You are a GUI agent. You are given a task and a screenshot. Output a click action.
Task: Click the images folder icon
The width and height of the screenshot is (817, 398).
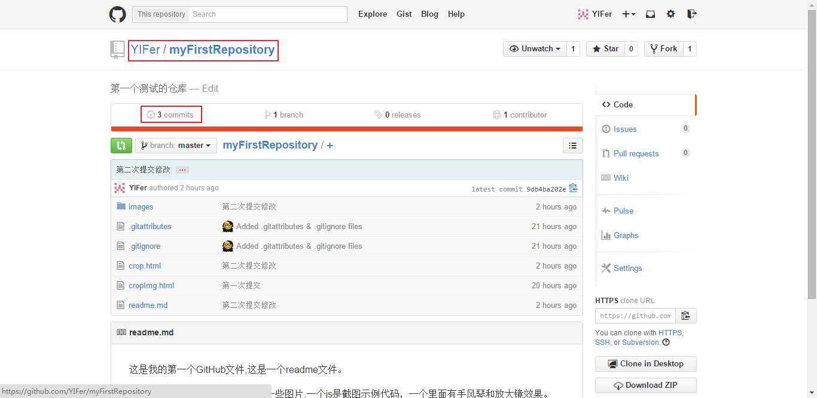tap(121, 206)
